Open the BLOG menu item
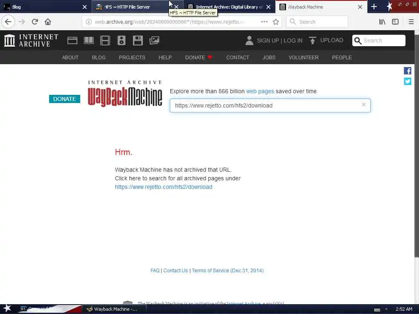This screenshot has width=419, height=314. [99, 57]
